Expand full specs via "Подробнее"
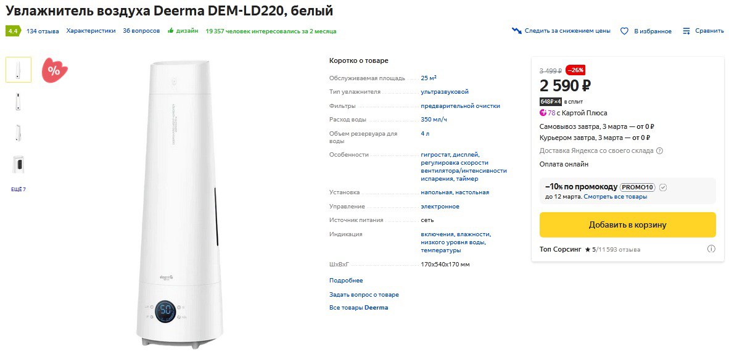 [346, 281]
